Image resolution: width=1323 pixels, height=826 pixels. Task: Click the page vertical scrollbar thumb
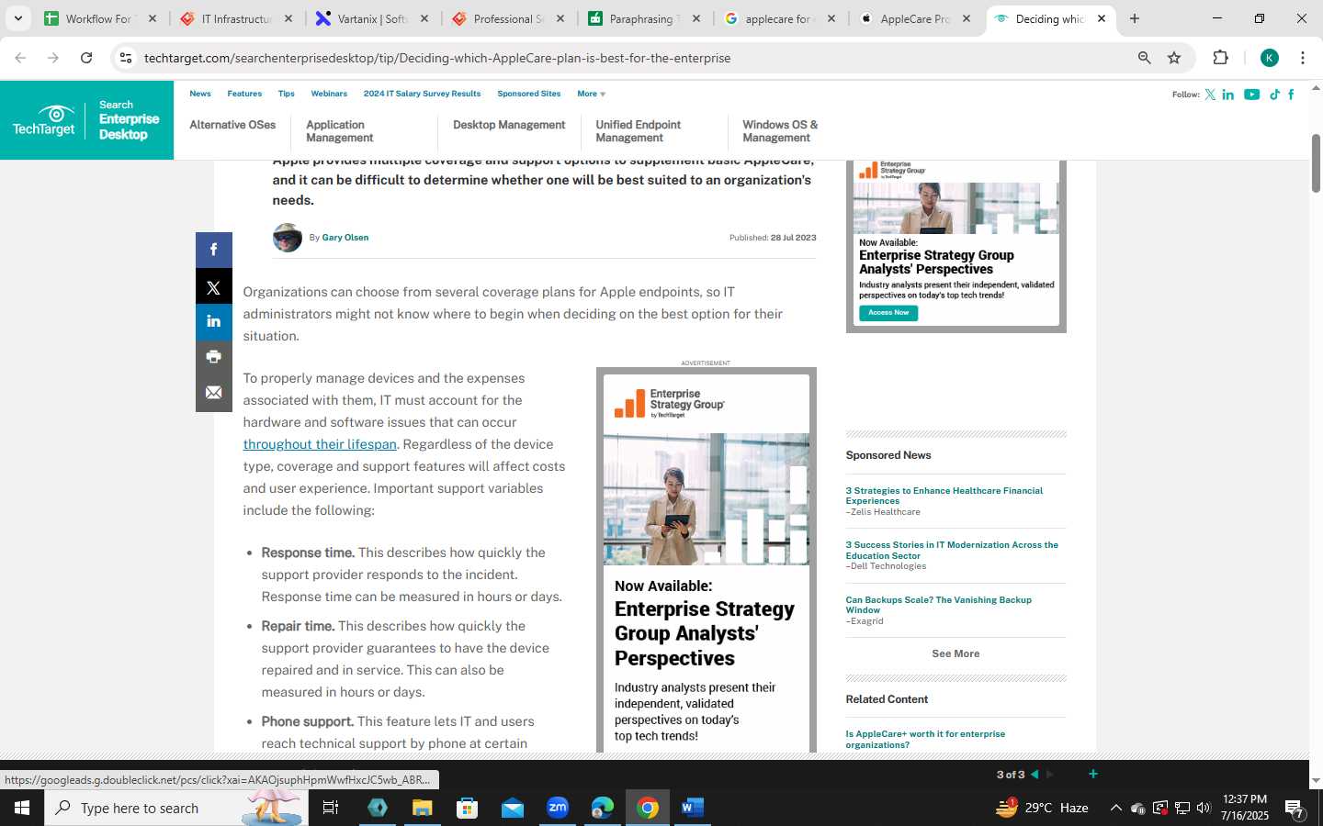(1316, 163)
